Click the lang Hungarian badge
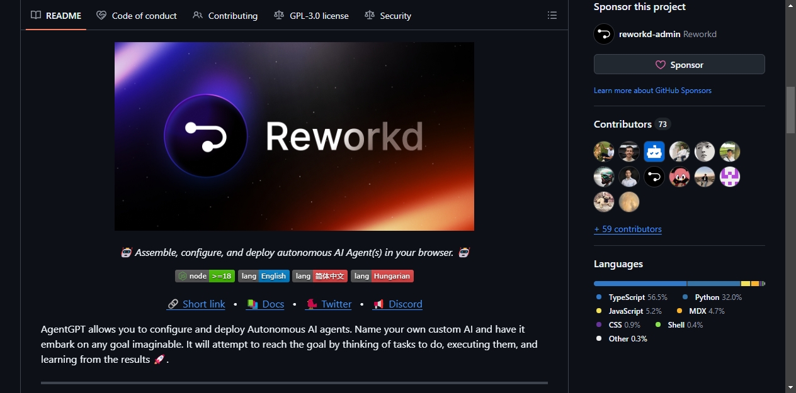Screen dimensions: 796x393 382,276
